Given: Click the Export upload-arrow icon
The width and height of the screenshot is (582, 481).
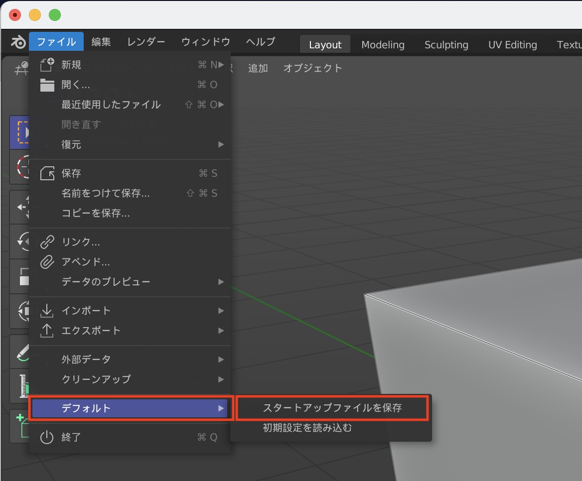Looking at the screenshot, I should pos(47,331).
